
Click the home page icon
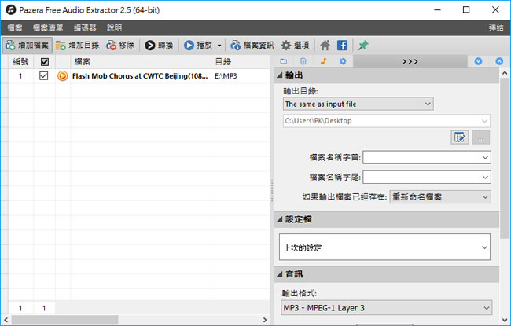pos(325,46)
